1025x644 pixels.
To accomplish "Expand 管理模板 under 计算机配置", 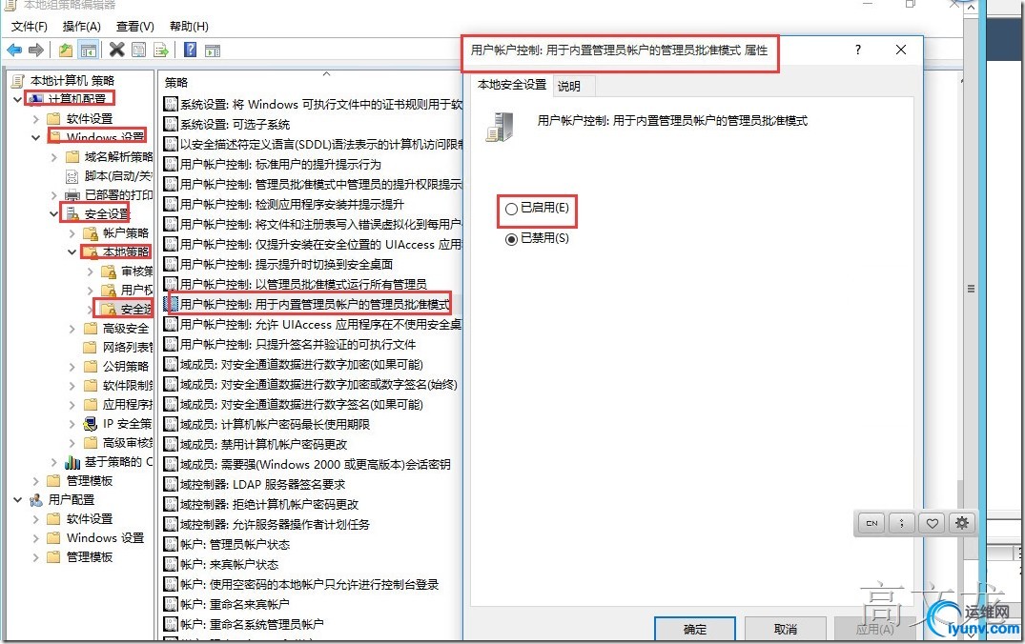I will [x=36, y=481].
